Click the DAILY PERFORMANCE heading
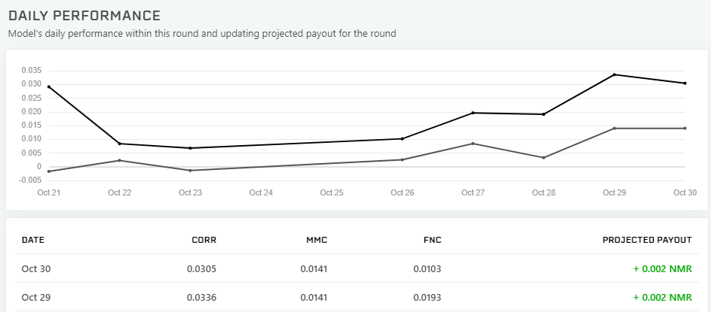Viewport: 711px width, 312px height. point(84,16)
